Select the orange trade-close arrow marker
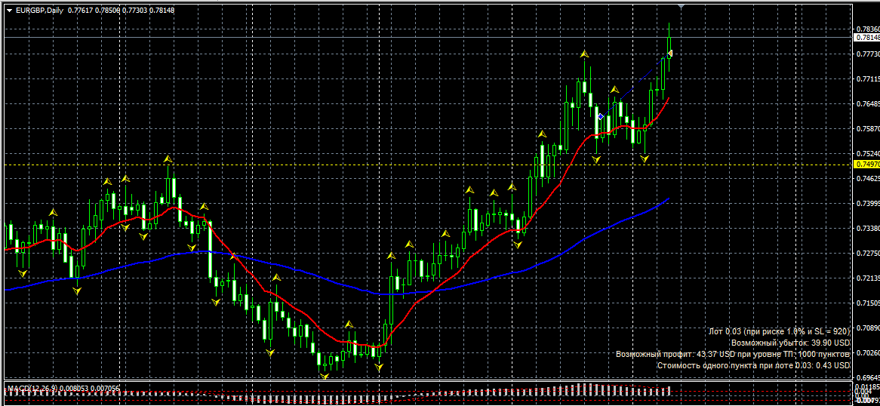The width and height of the screenshot is (880, 406). [669, 54]
